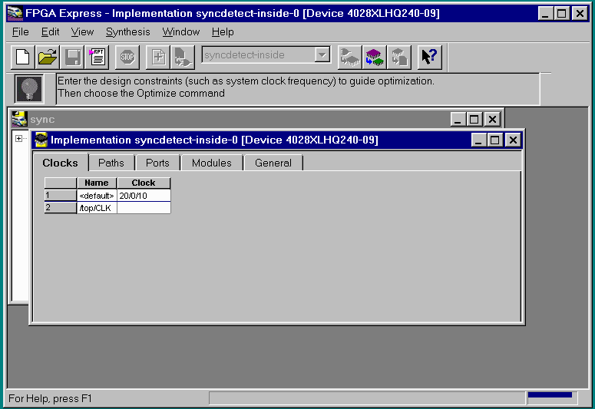Switch to the Paths tab
This screenshot has width=595, height=409.
(x=111, y=163)
